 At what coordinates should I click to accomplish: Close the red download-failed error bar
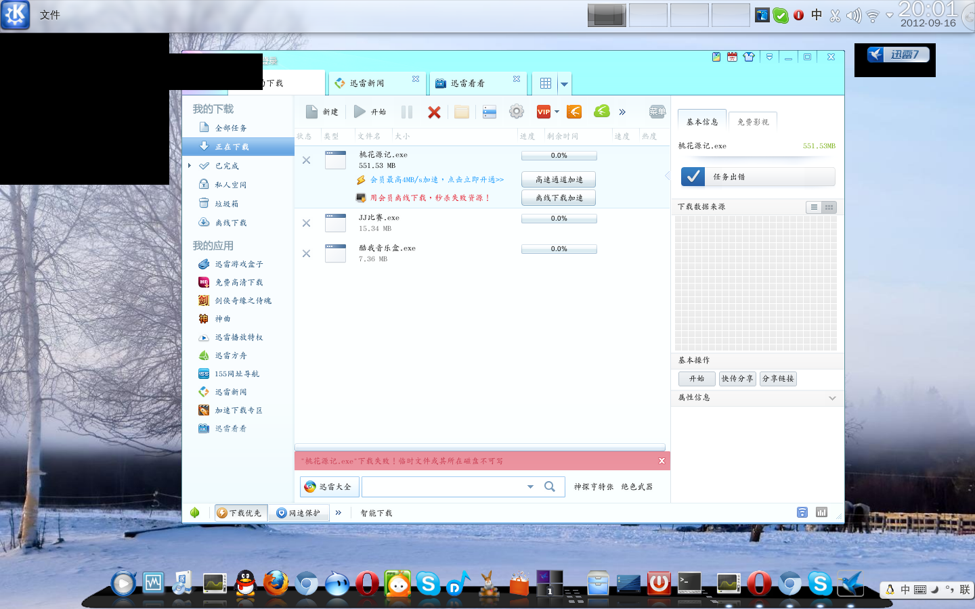pos(662,461)
